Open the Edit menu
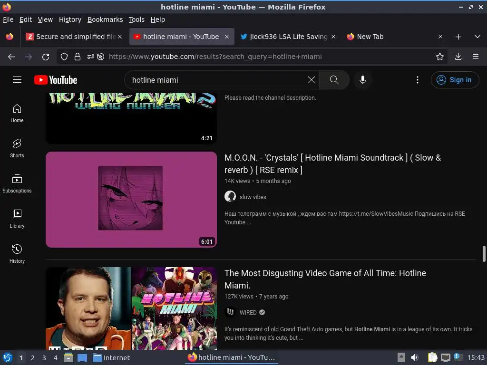 tap(26, 19)
